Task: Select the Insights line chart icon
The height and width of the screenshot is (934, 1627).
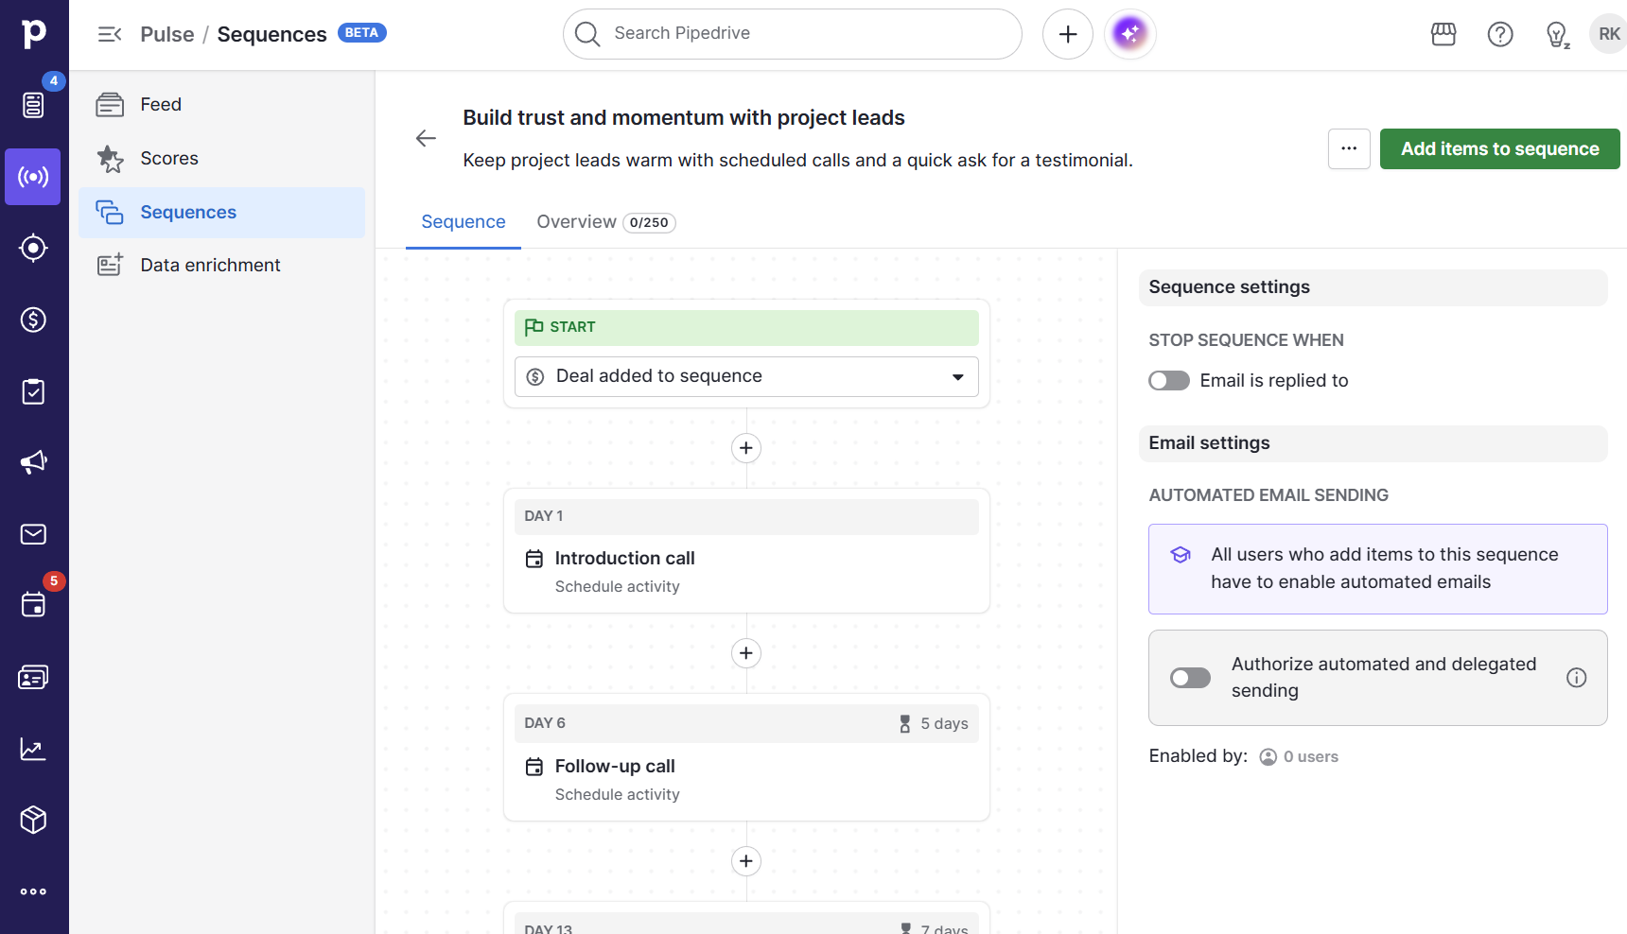Action: pos(33,748)
